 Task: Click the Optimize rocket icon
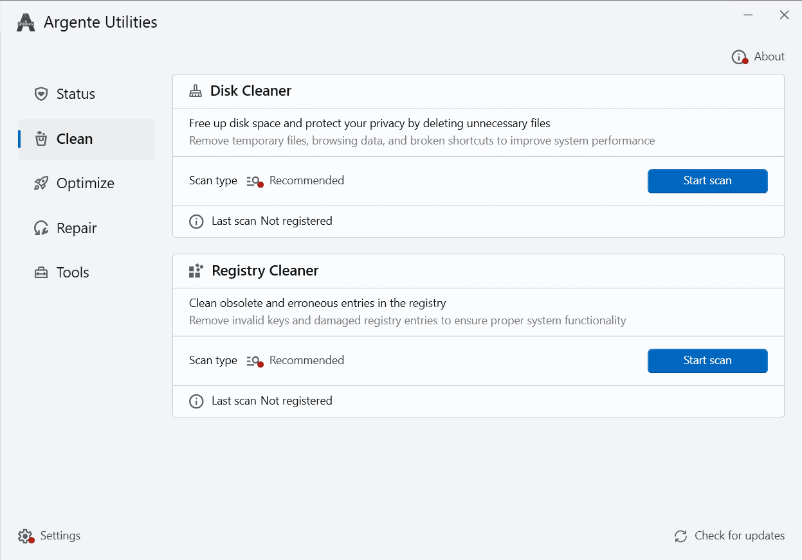point(41,183)
